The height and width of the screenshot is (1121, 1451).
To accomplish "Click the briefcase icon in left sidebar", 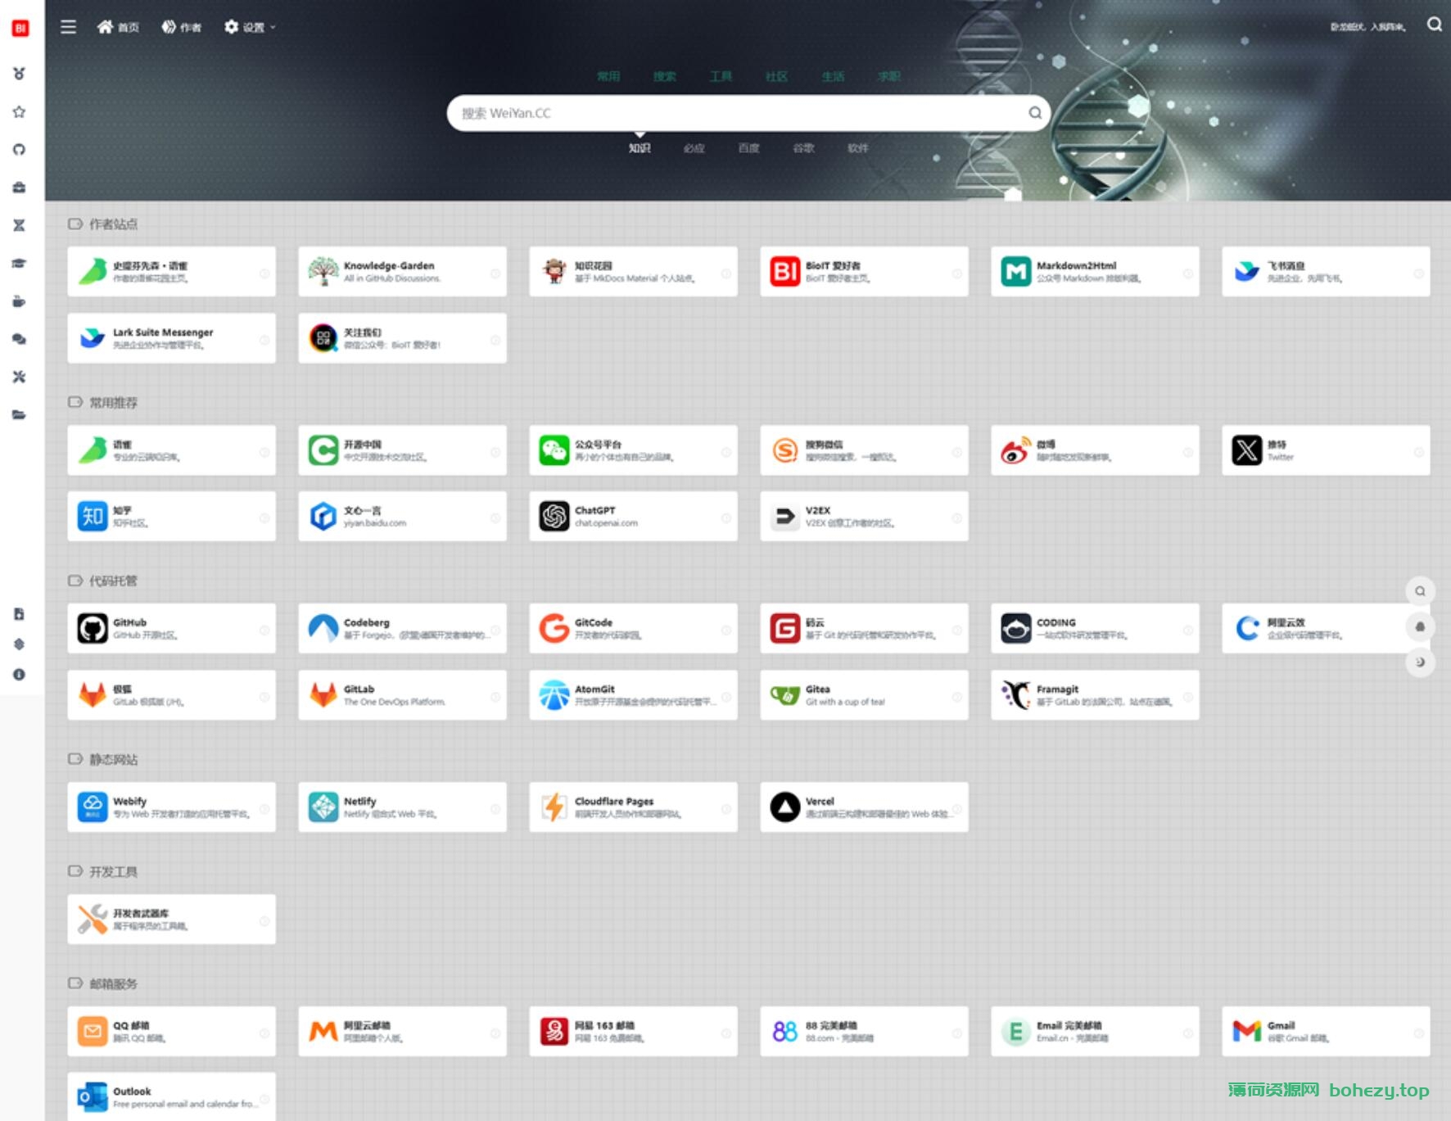I will pyautogui.click(x=19, y=188).
